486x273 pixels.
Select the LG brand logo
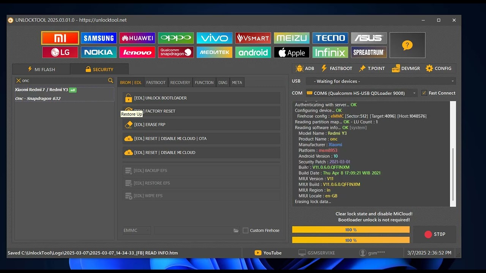point(60,52)
